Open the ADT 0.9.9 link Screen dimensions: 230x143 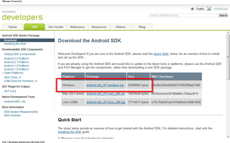pyautogui.click(x=10, y=91)
